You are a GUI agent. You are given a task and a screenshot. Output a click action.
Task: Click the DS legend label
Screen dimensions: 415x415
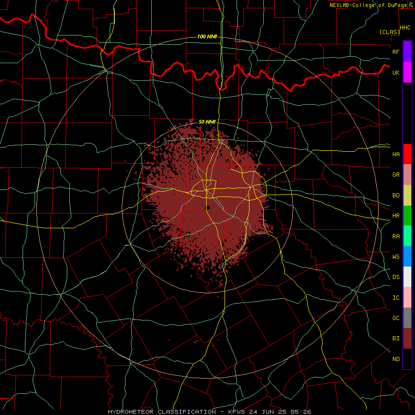point(396,277)
